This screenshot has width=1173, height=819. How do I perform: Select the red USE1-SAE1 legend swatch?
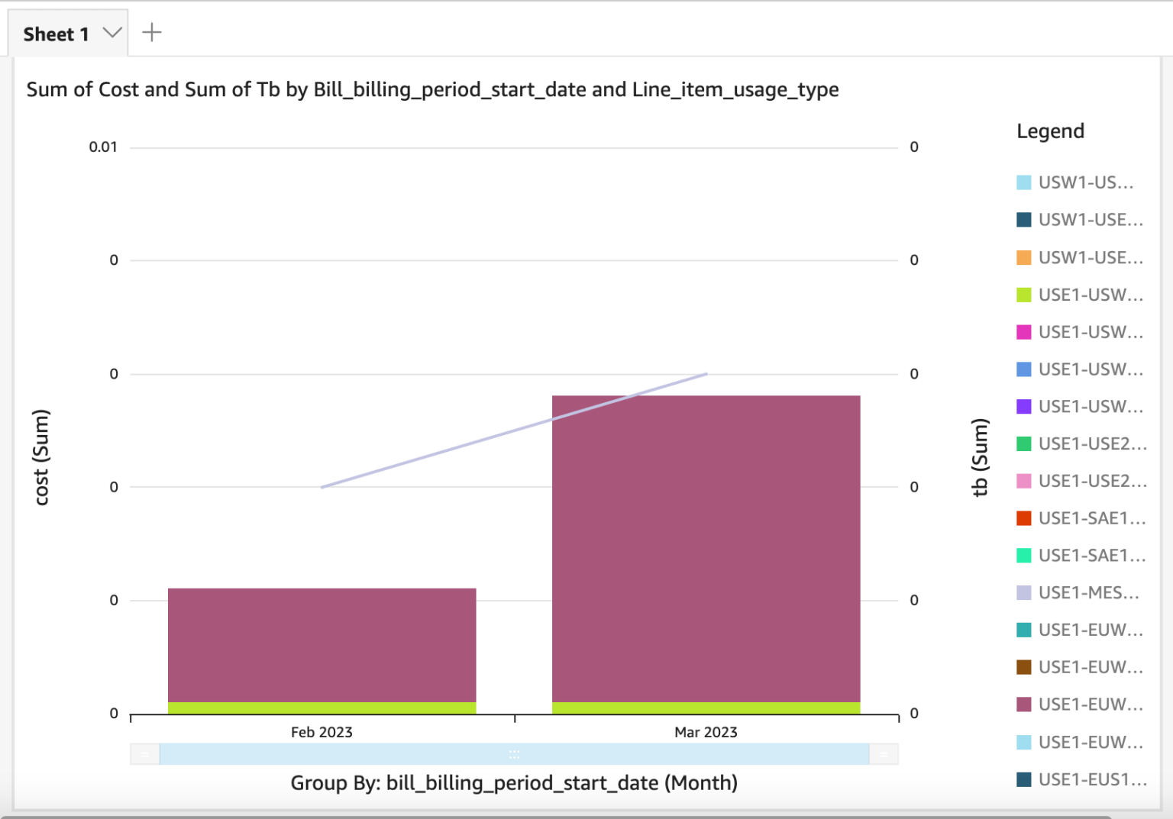(x=1023, y=518)
